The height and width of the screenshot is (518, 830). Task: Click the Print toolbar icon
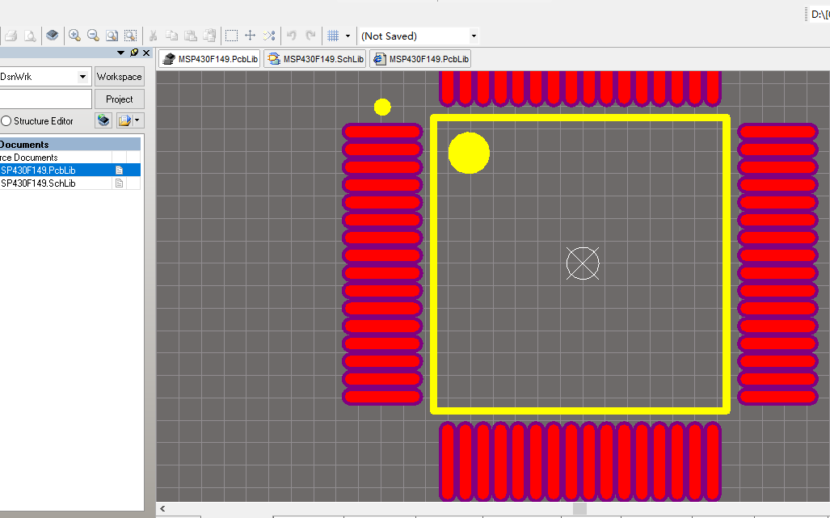pyautogui.click(x=11, y=36)
